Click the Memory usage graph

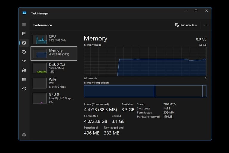(x=145, y=61)
